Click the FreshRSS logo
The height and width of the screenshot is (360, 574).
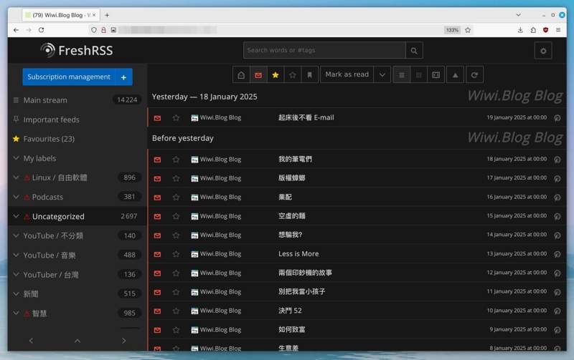(77, 50)
